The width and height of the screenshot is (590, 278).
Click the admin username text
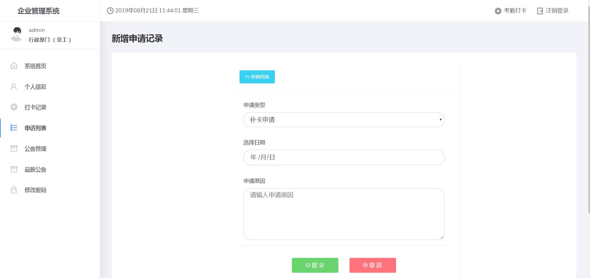point(37,30)
